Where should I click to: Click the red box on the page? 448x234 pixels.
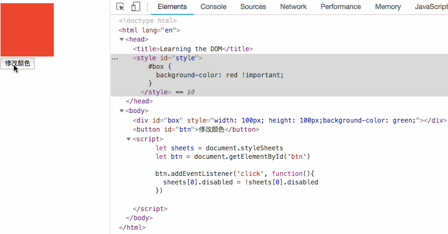(27, 30)
